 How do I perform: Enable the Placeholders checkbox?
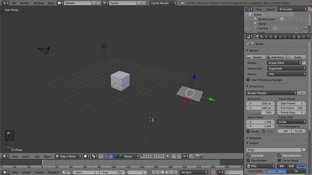[248, 160]
